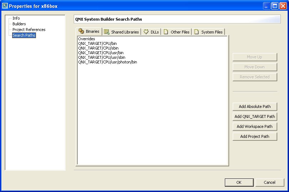Select Builders in the properties tree
The image size is (289, 192).
(x=19, y=24)
